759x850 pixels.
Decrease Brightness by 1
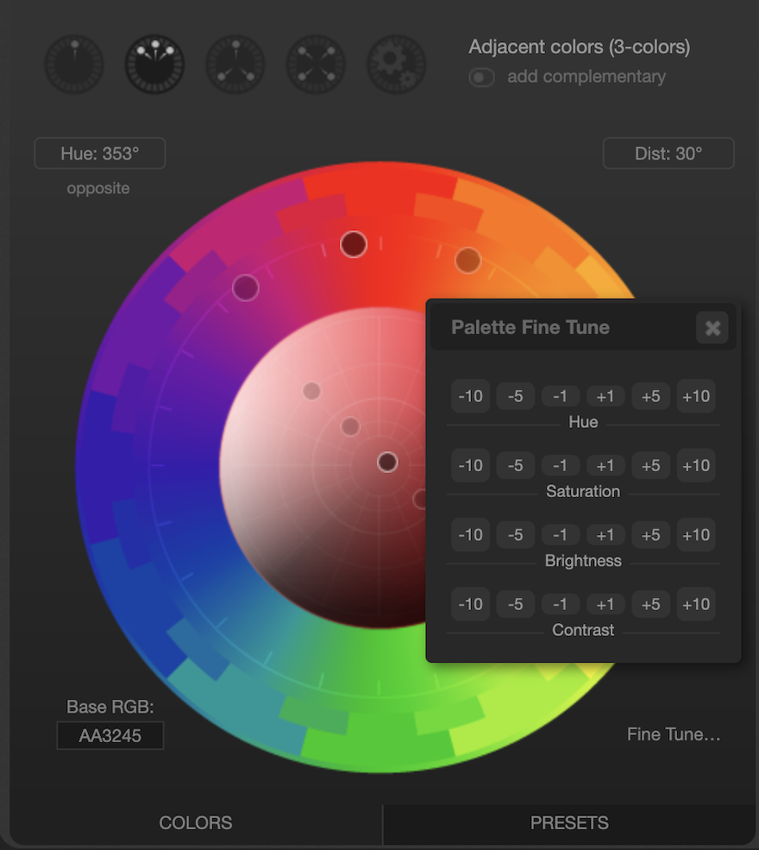(x=560, y=535)
